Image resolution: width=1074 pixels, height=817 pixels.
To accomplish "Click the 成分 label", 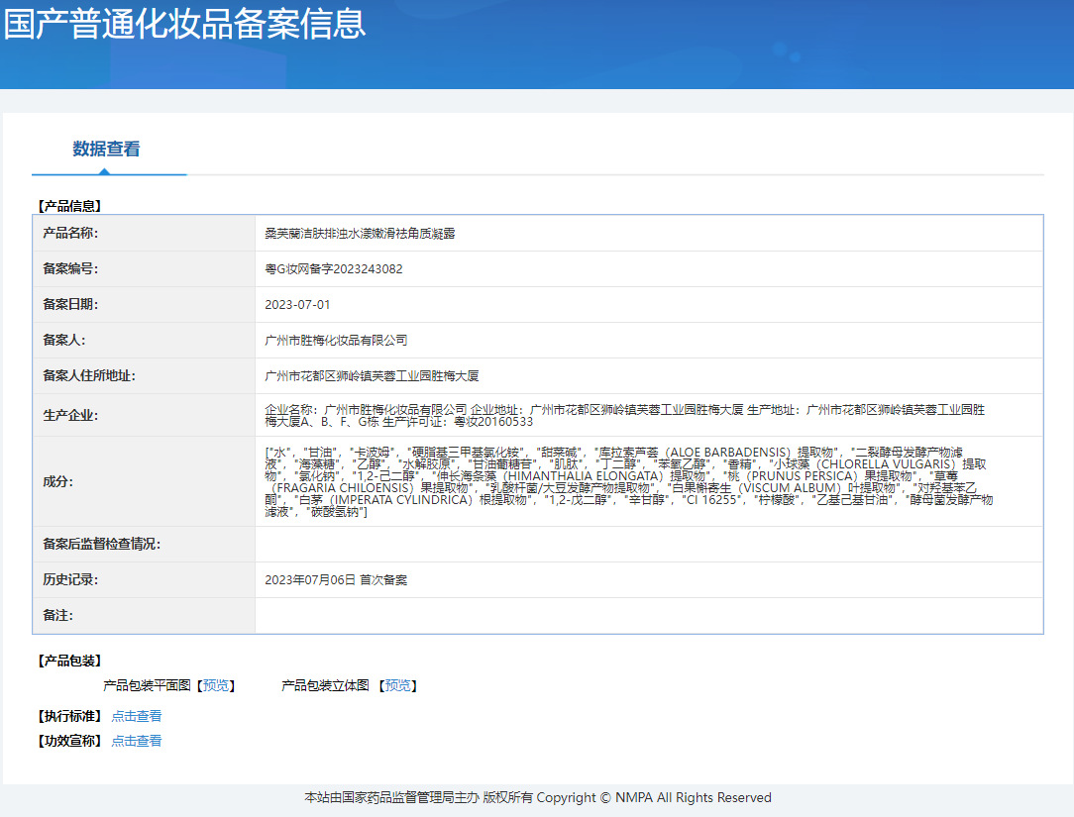I will [58, 481].
